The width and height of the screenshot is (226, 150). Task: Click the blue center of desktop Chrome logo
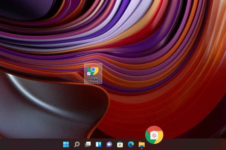(x=93, y=70)
